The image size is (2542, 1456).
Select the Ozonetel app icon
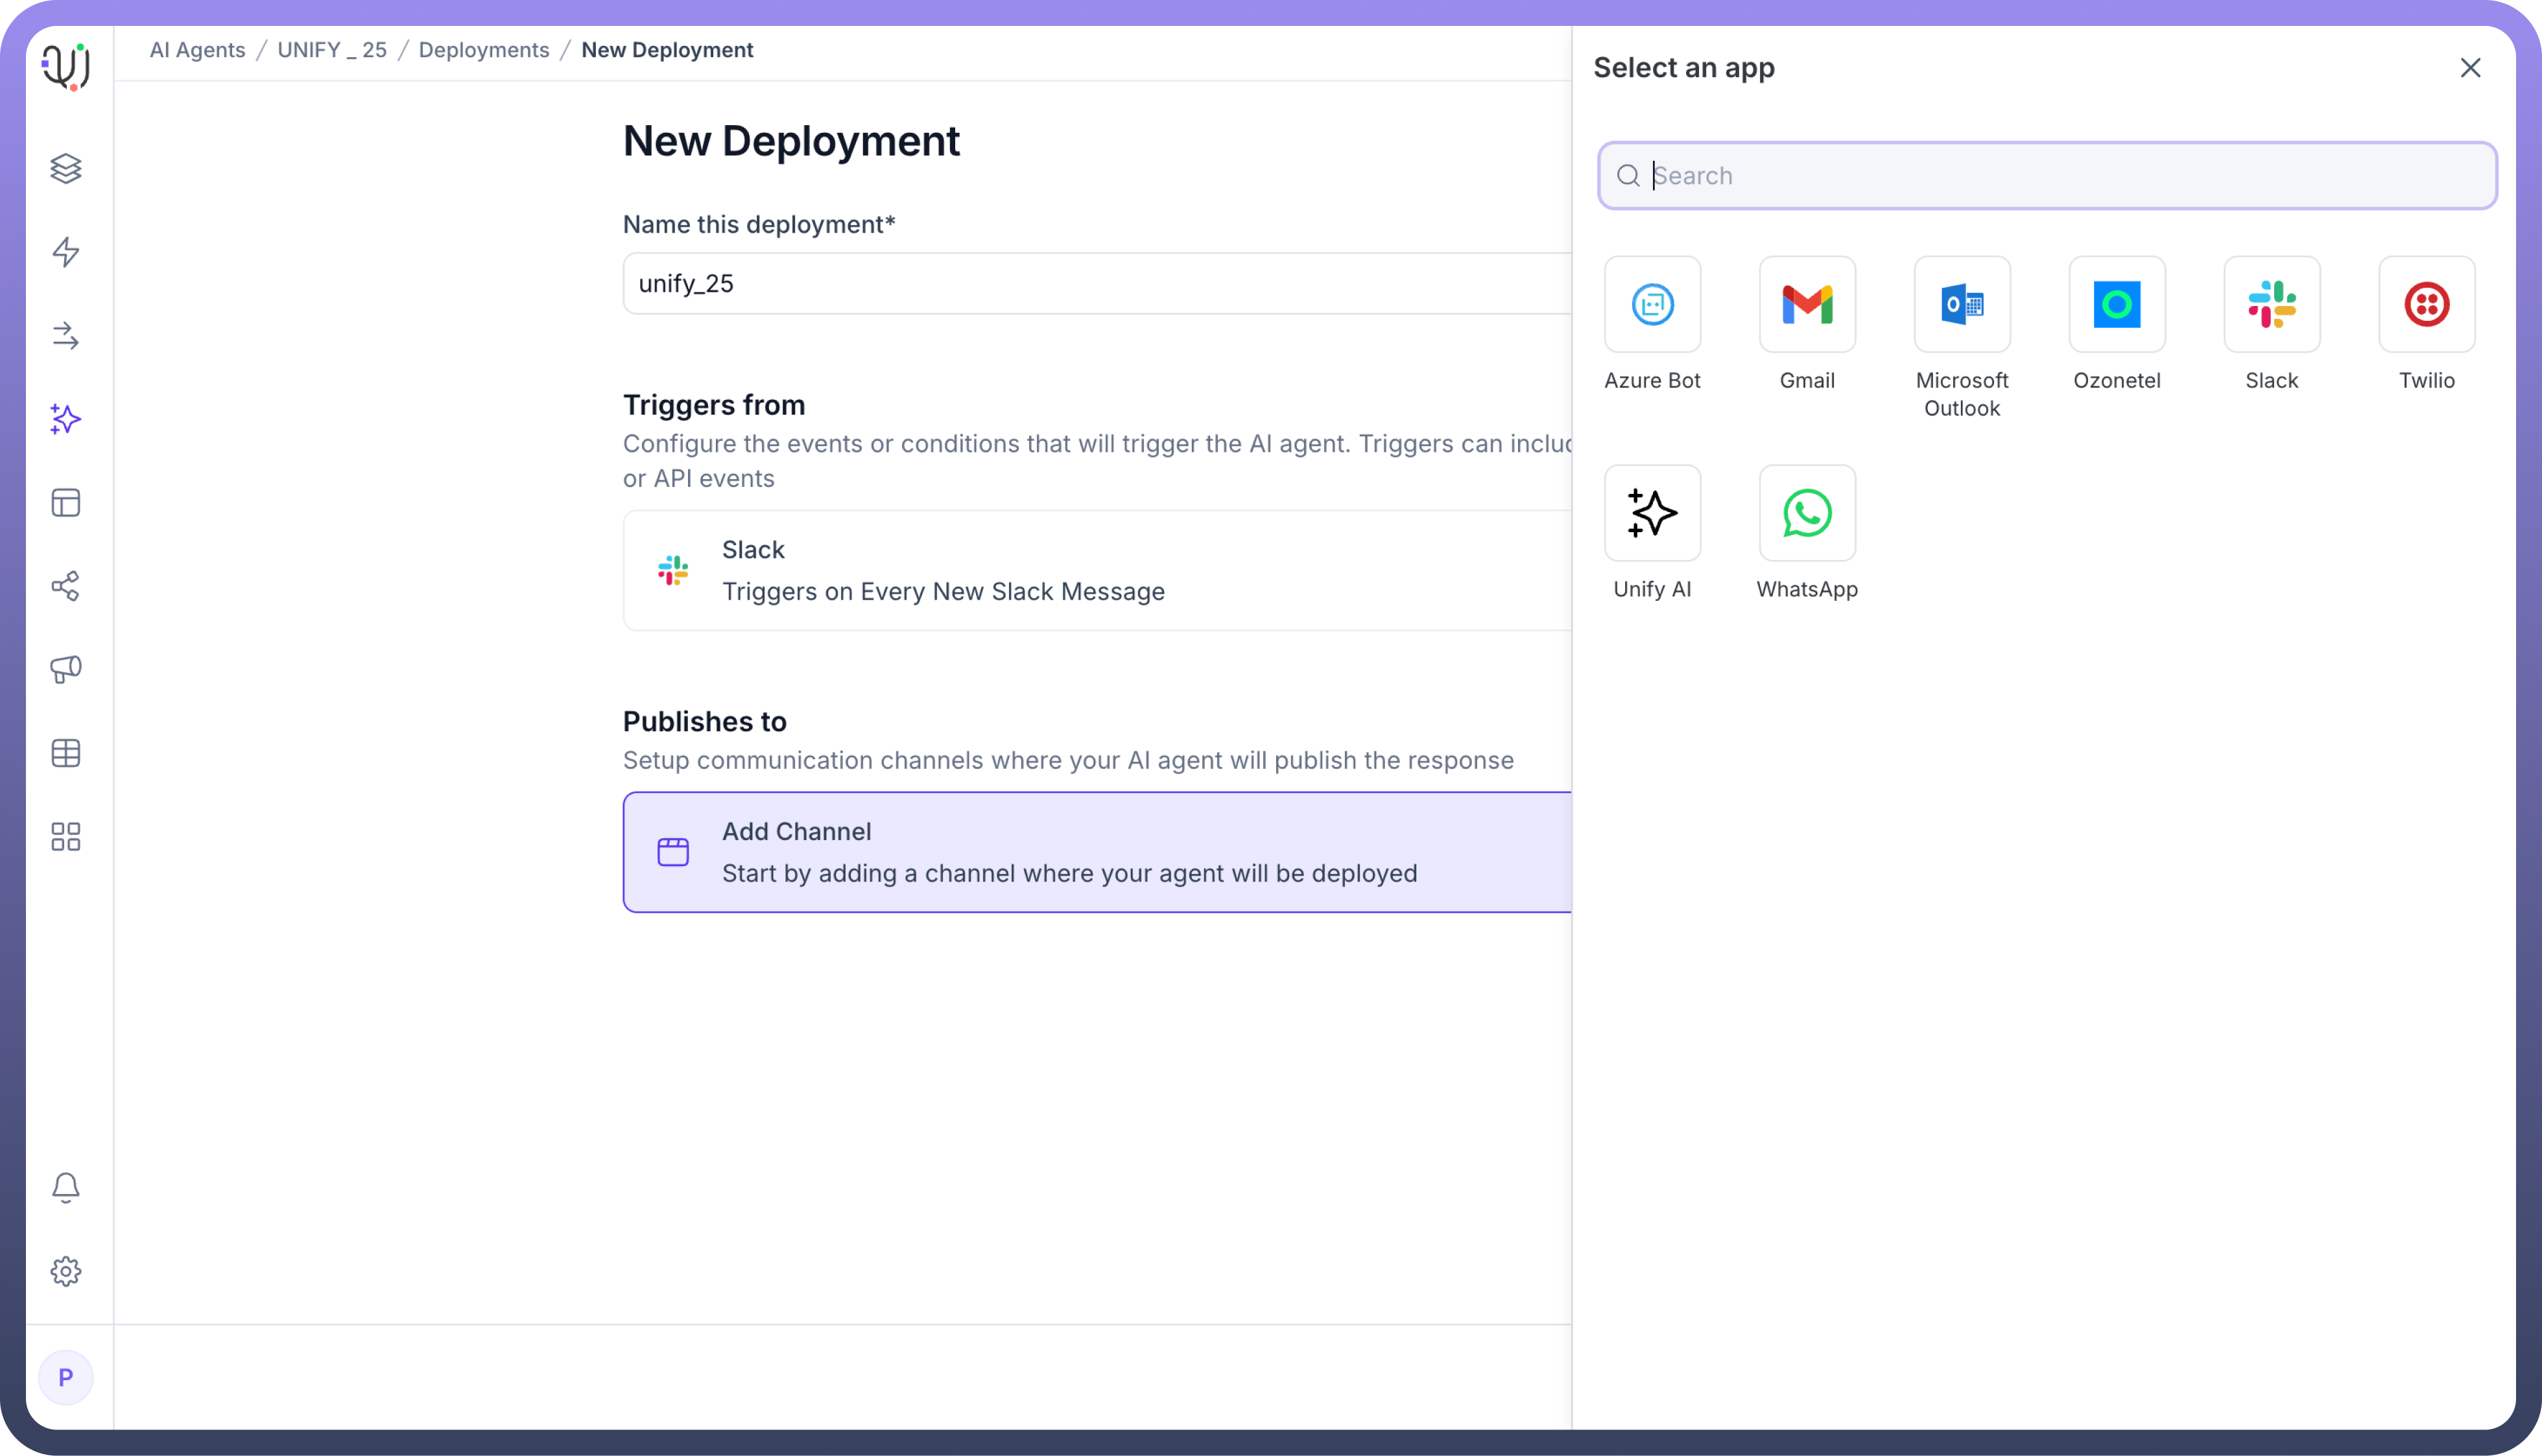2116,304
